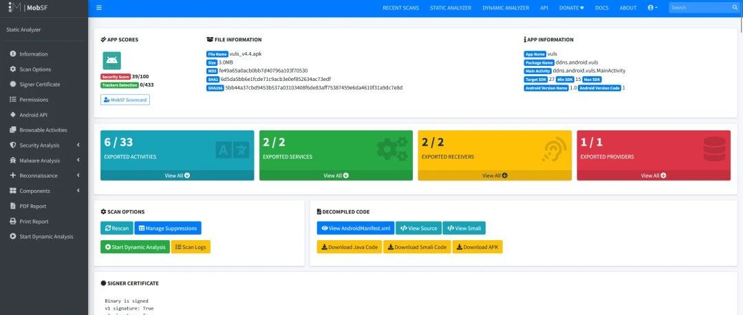Open Scan Logs
743x315 pixels.
click(x=191, y=247)
